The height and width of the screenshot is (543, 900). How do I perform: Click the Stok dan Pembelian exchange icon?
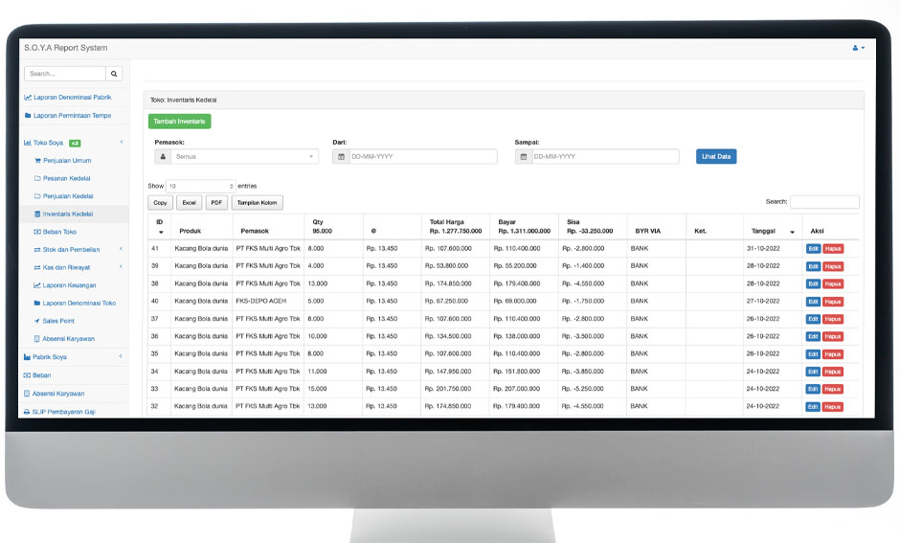37,250
